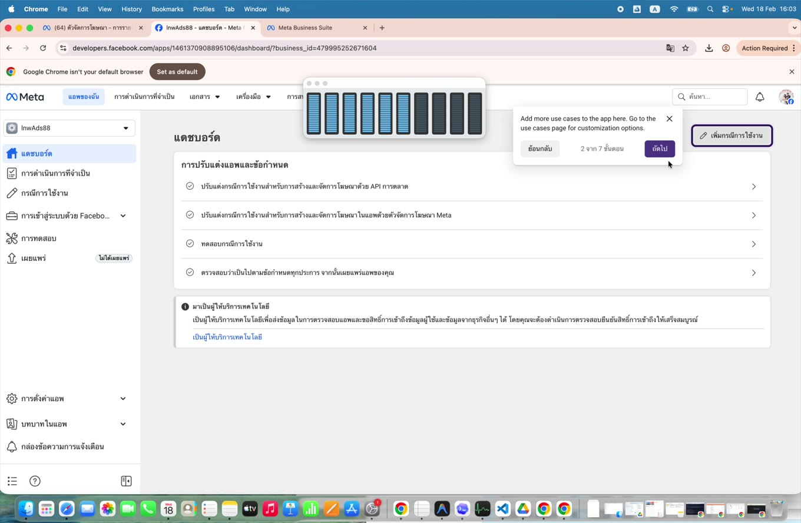
Task: Click the Chrome address bar URL
Action: click(224, 48)
